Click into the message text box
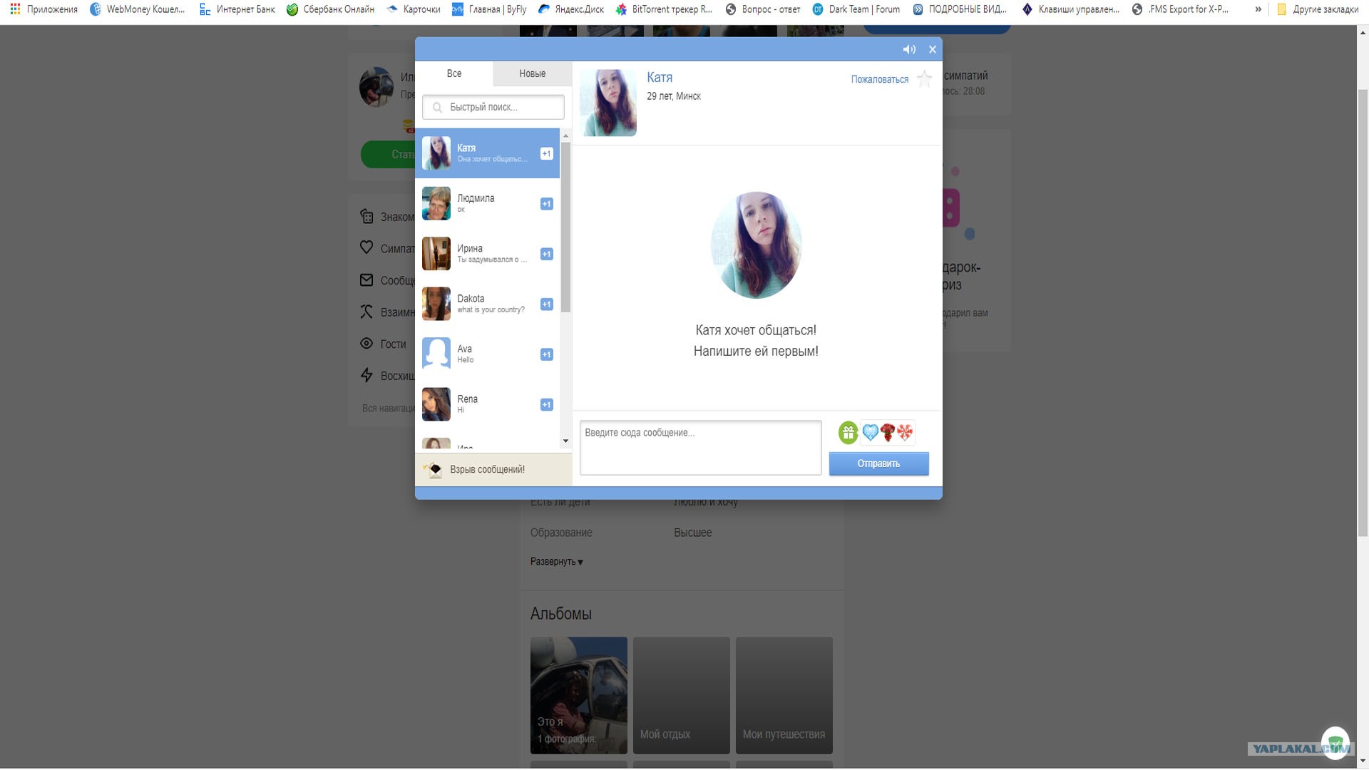The height and width of the screenshot is (770, 1369). [701, 448]
